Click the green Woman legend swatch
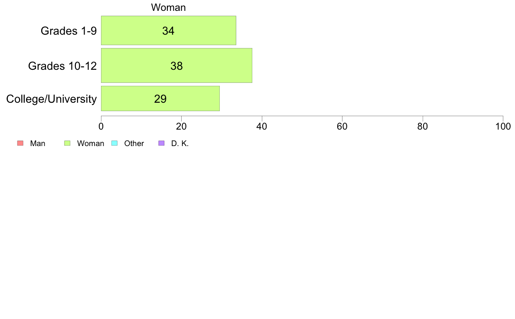 point(67,143)
